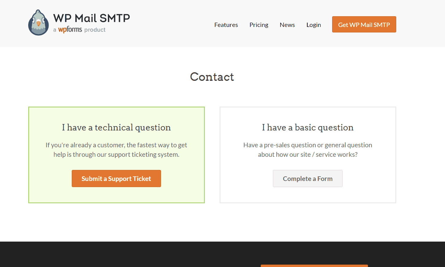Go to the Pricing page
The image size is (445, 267).
(x=259, y=25)
